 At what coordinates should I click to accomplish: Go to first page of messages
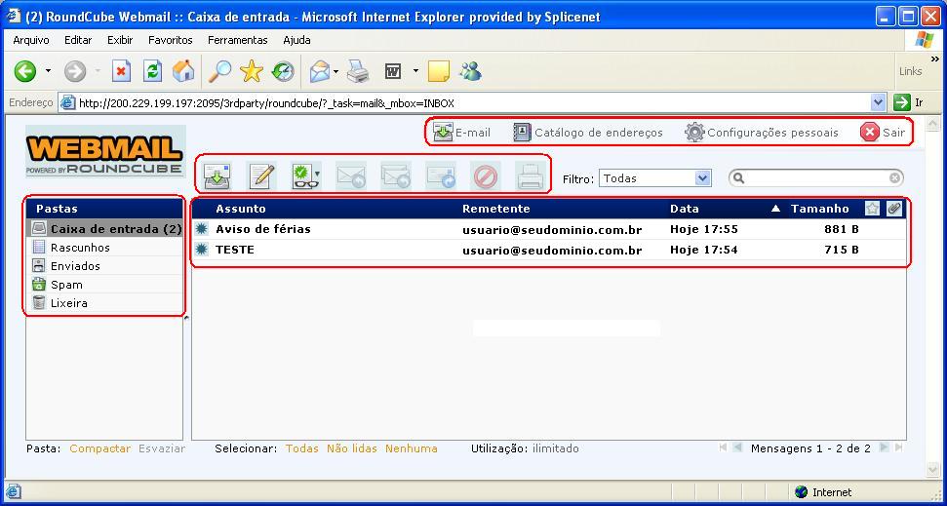723,448
